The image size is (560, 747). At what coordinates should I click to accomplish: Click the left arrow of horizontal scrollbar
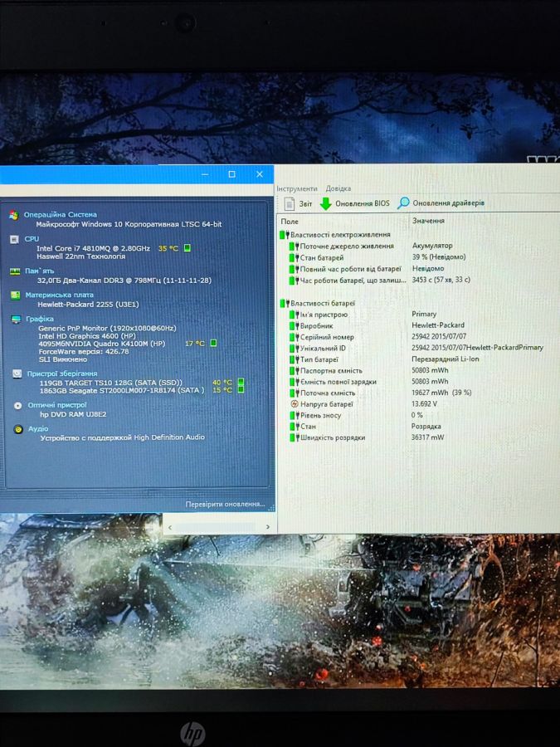[x=170, y=527]
